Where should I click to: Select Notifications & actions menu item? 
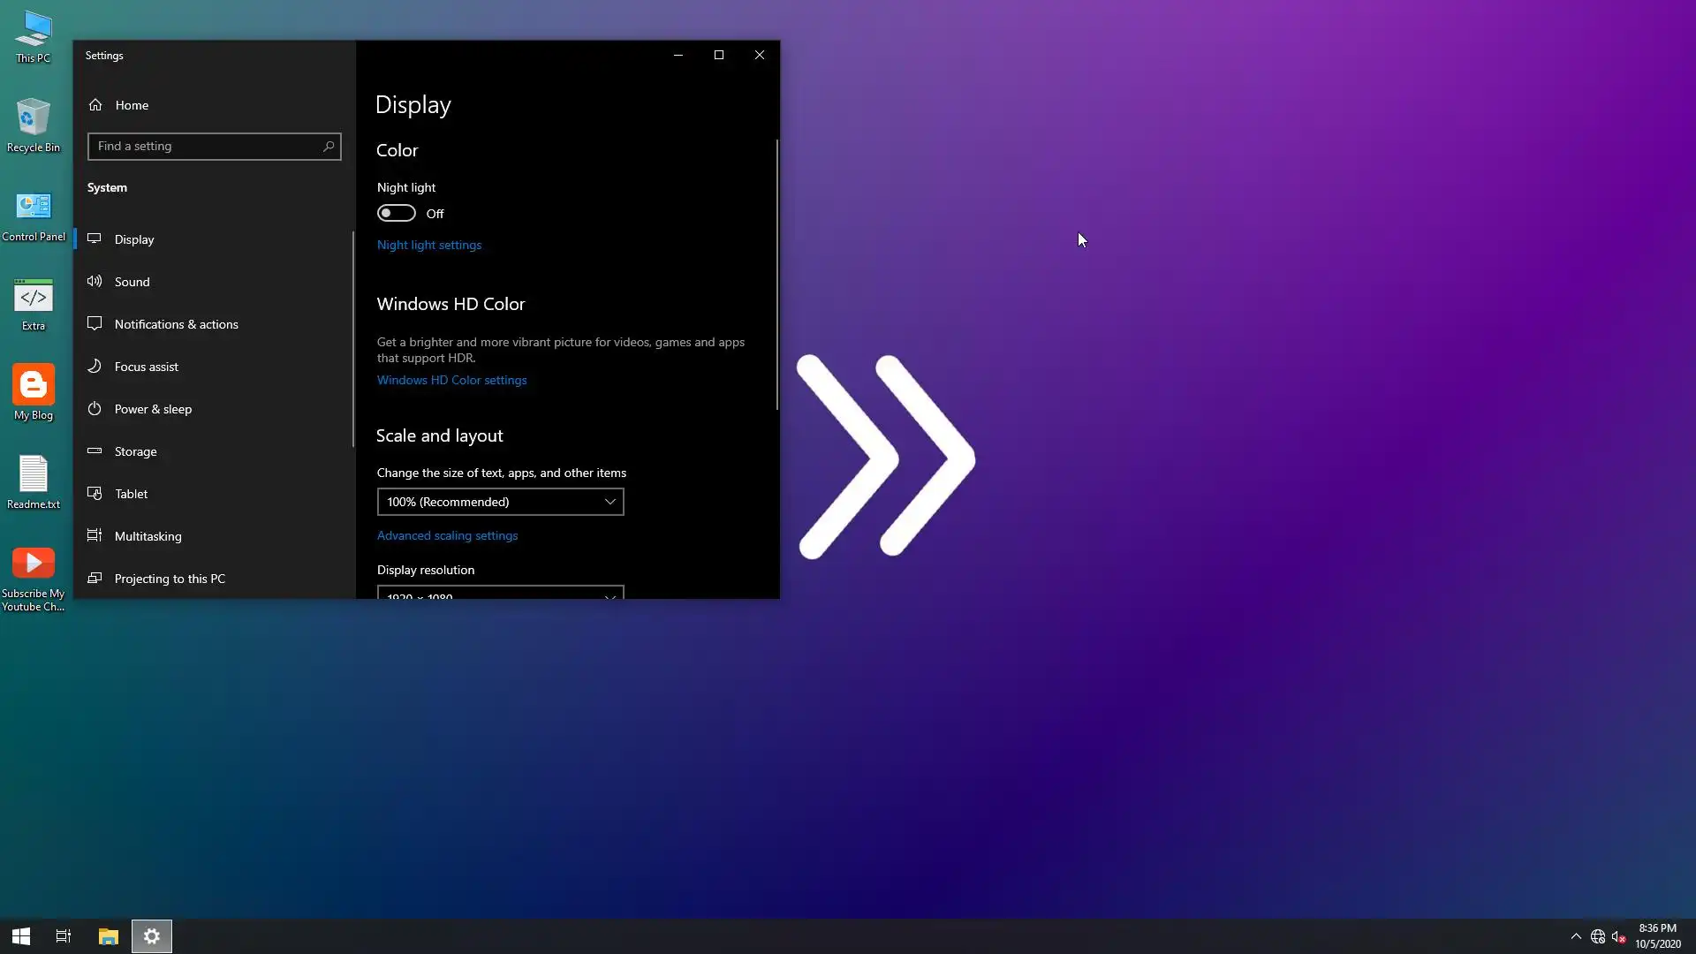(176, 324)
